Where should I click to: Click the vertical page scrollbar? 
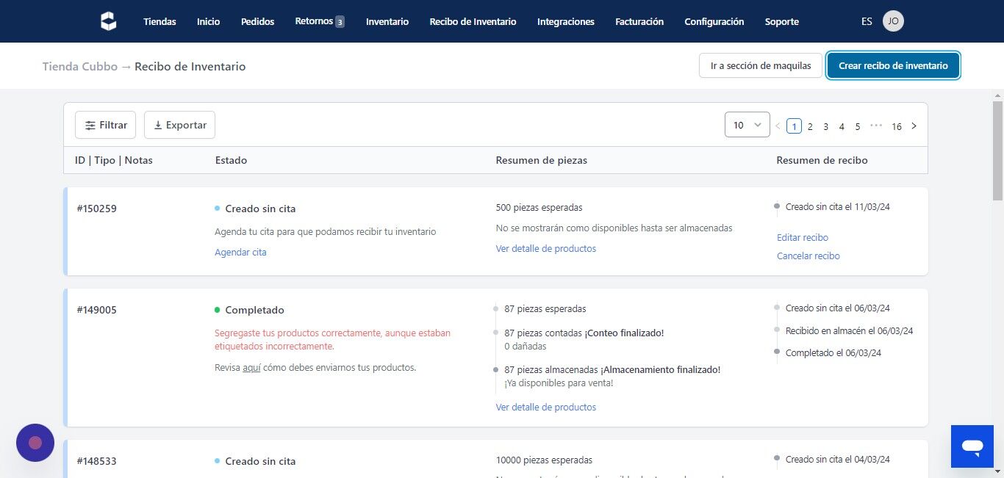pos(997,151)
